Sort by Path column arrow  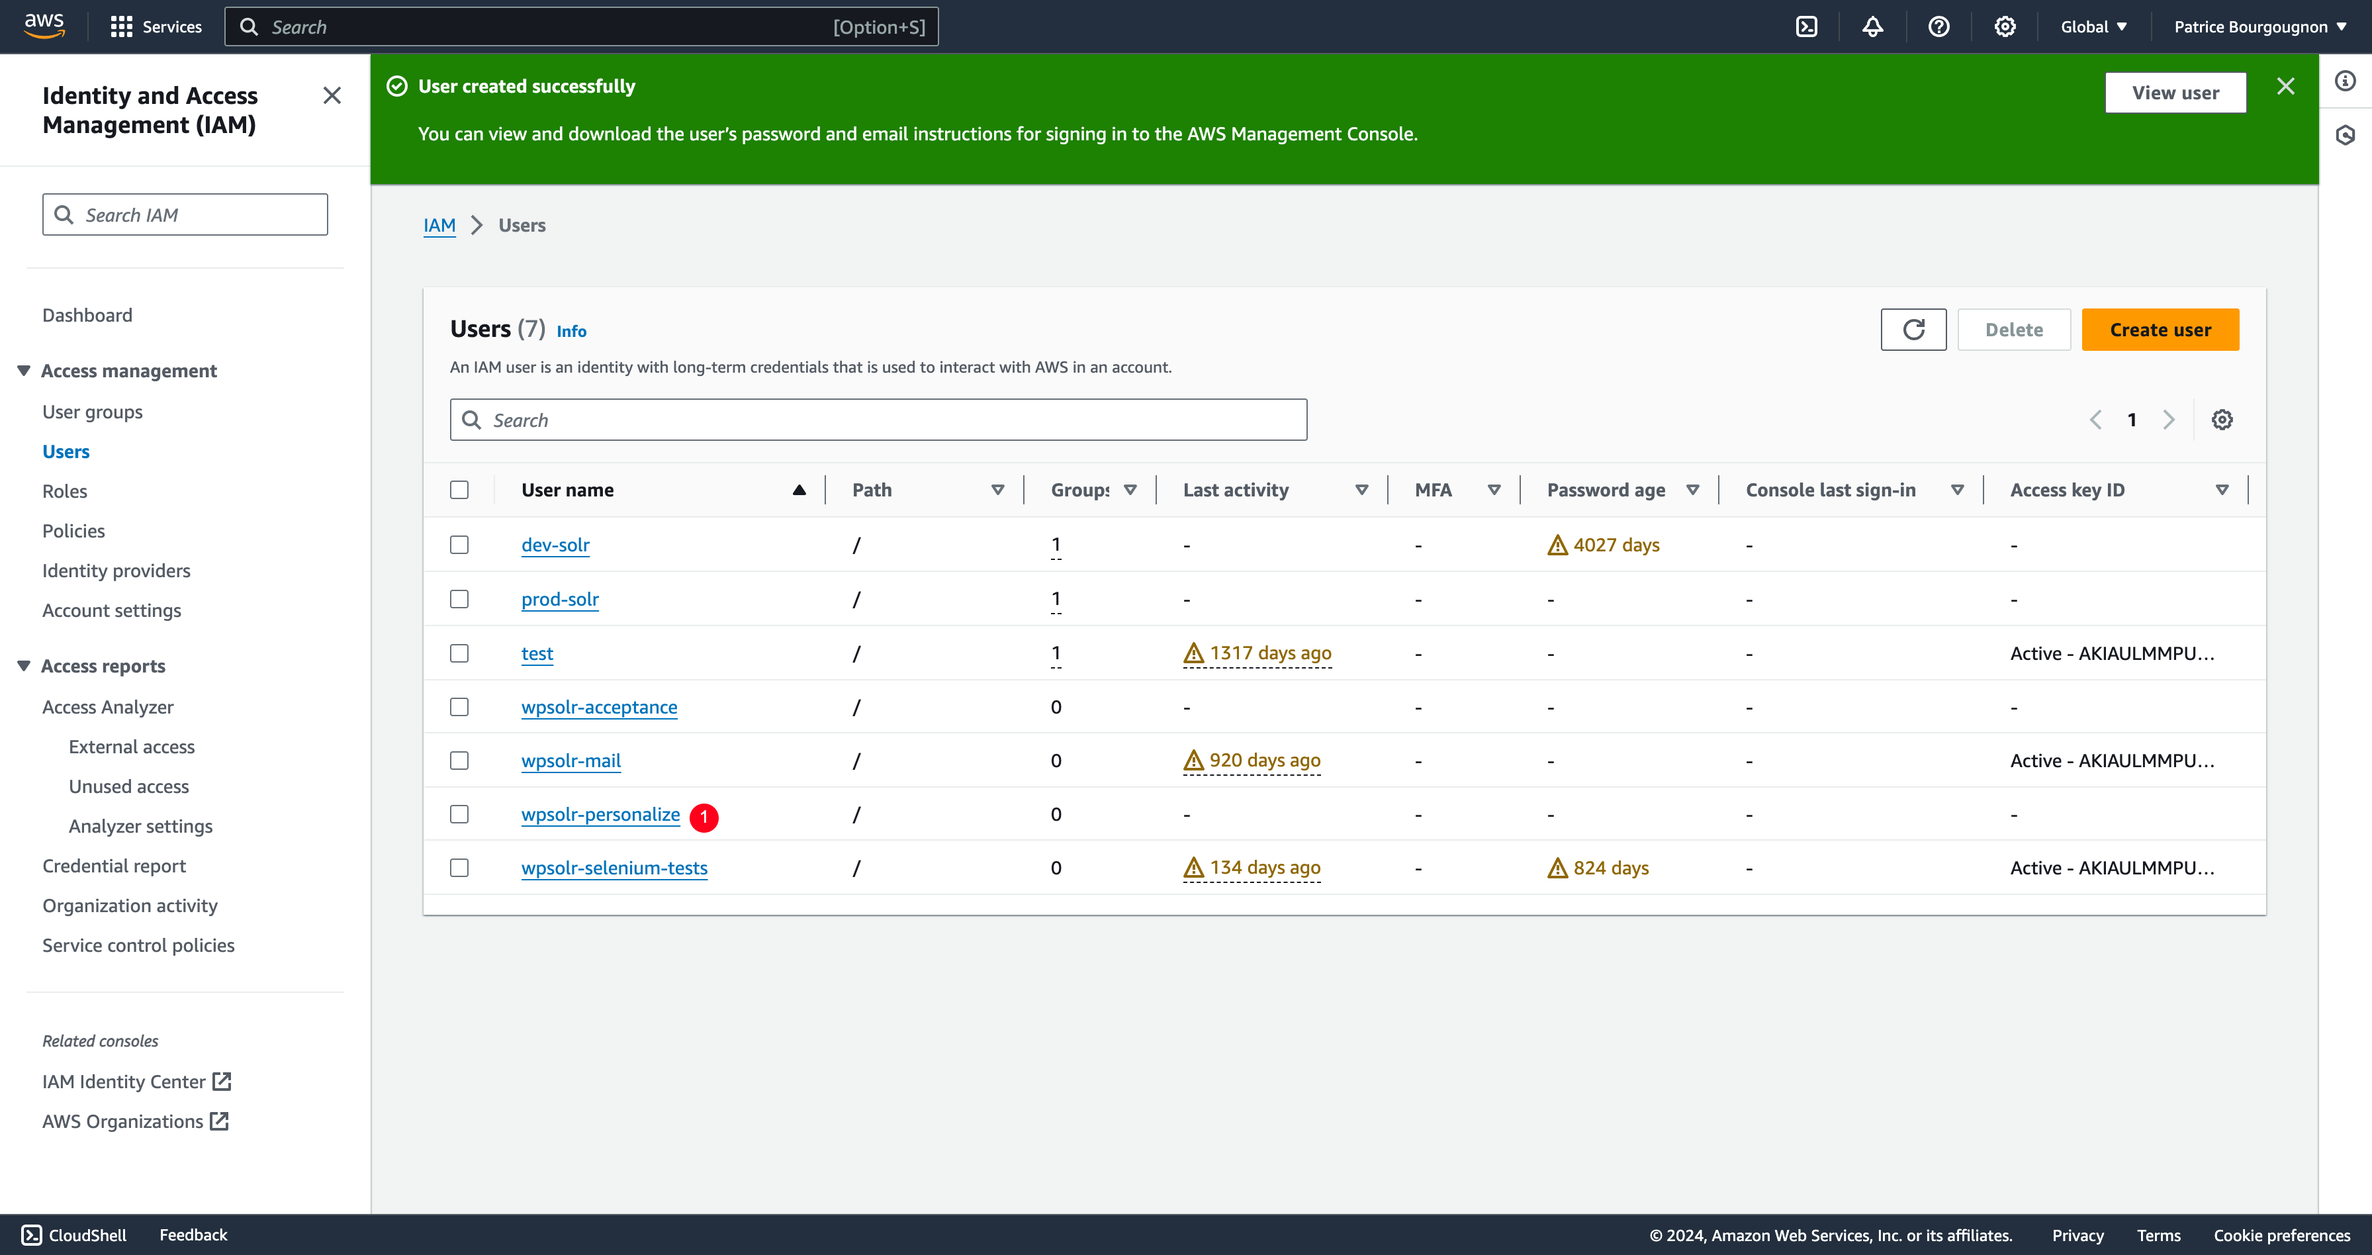pyautogui.click(x=997, y=490)
